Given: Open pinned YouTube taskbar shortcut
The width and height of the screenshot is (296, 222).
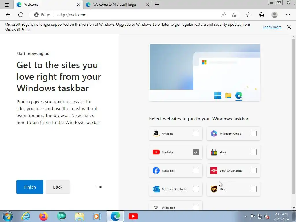Looking at the screenshot, I should [x=133, y=216].
